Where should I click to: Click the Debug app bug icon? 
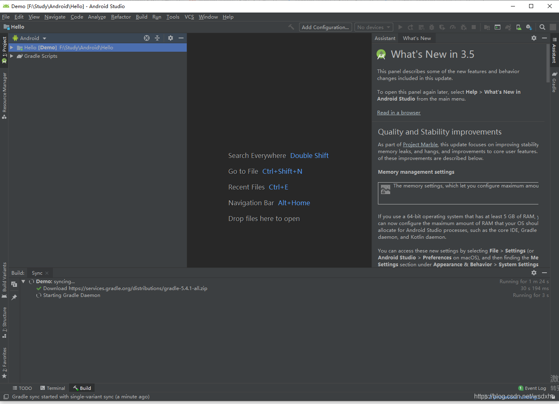[x=432, y=27]
